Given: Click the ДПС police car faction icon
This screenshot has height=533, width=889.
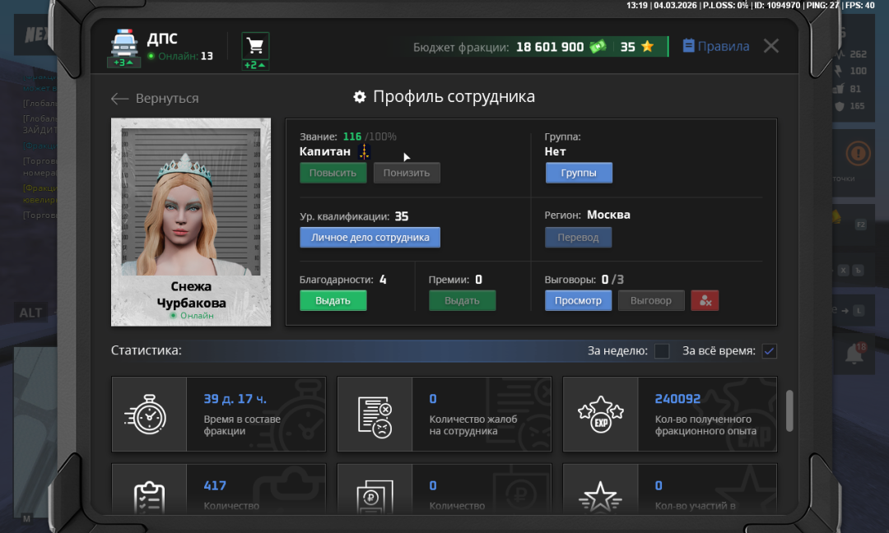Looking at the screenshot, I should point(123,42).
